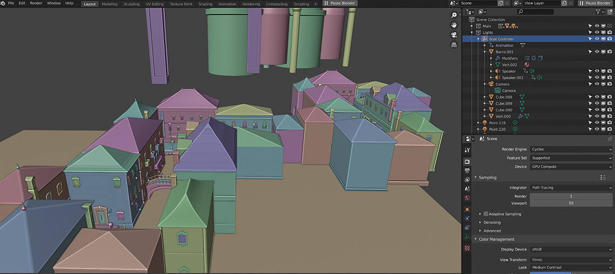Click the viewport zoom magnifier icon
Image resolution: width=615 pixels, height=274 pixels.
coord(454,15)
